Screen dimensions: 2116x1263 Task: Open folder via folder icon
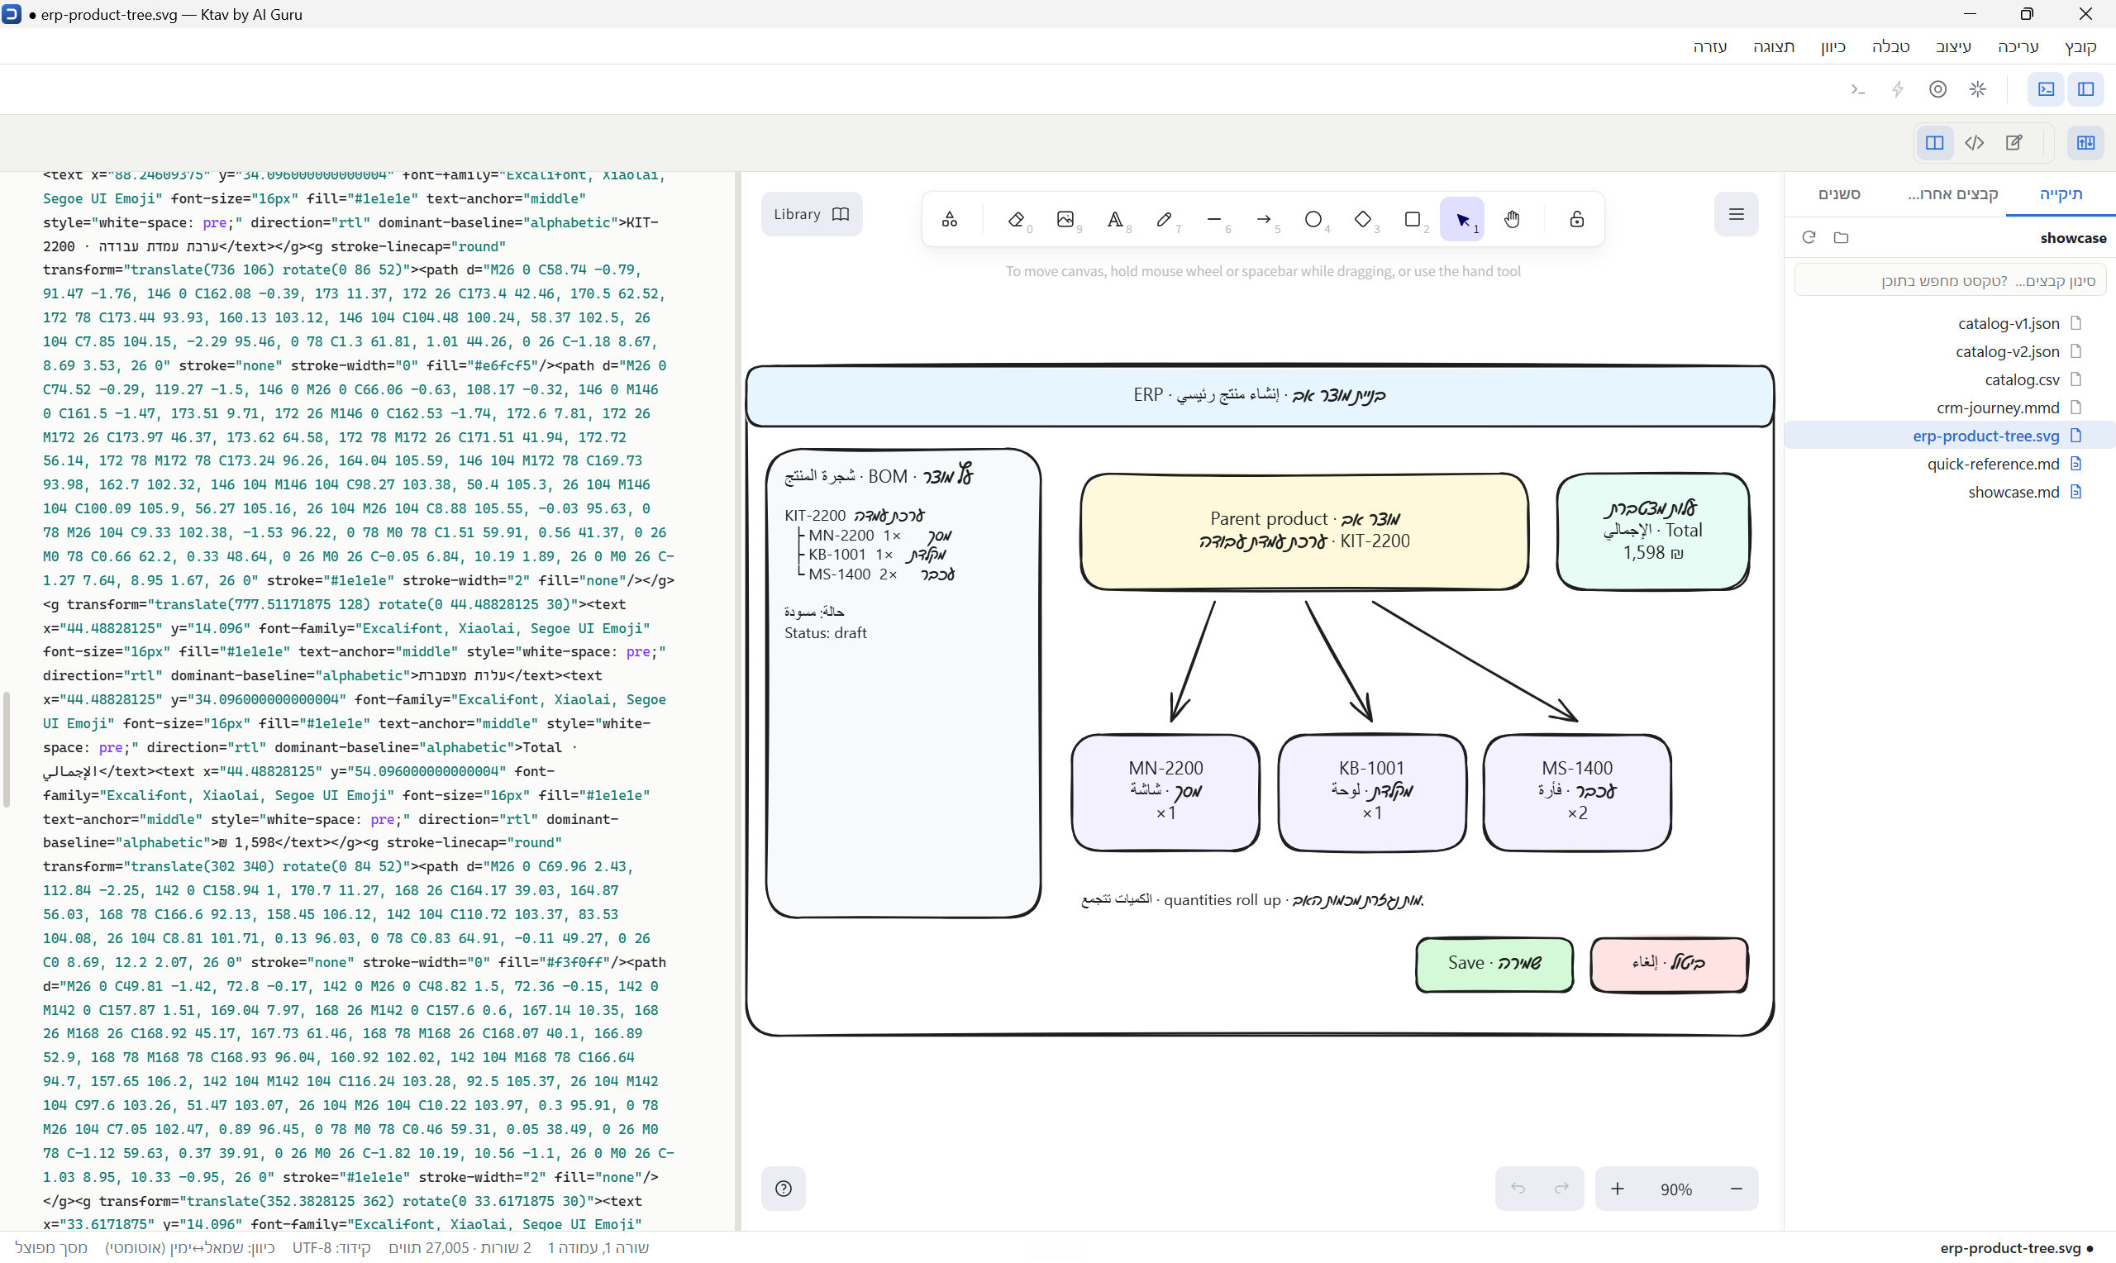[x=1842, y=237]
